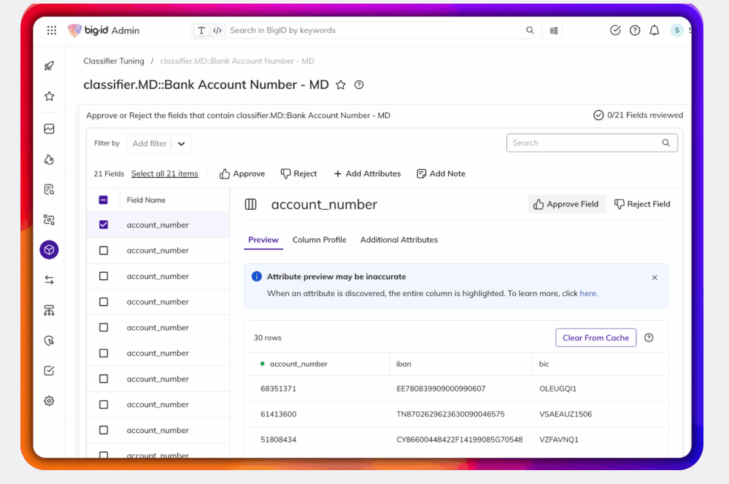This screenshot has width=729, height=484.
Task: Click the help icon next to Clear From Cache
Action: click(x=649, y=338)
